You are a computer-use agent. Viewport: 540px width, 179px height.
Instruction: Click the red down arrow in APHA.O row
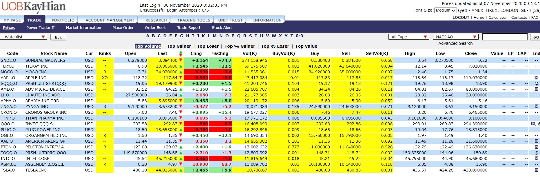coord(181,101)
